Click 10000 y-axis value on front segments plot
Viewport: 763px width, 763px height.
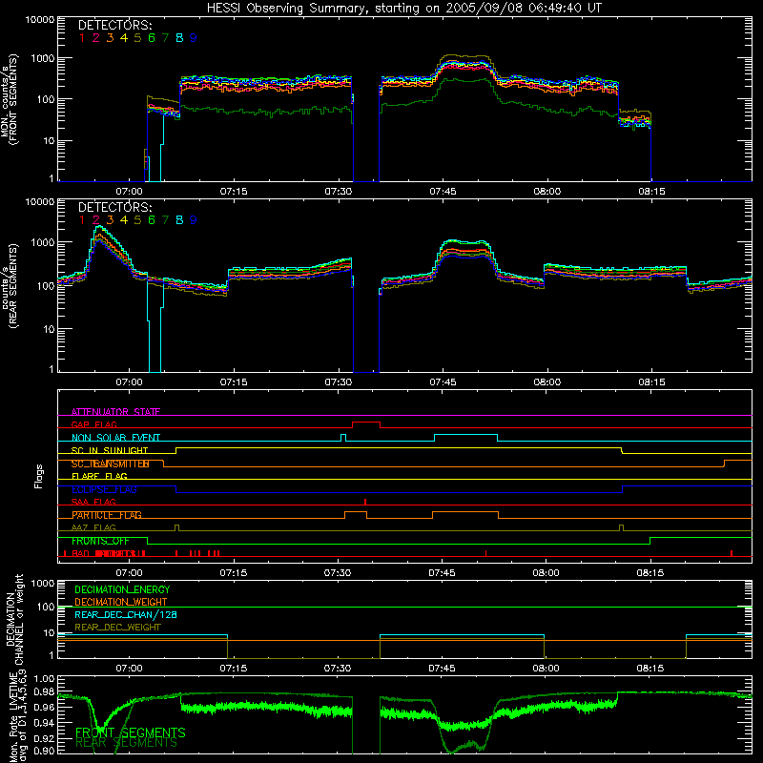coord(40,19)
